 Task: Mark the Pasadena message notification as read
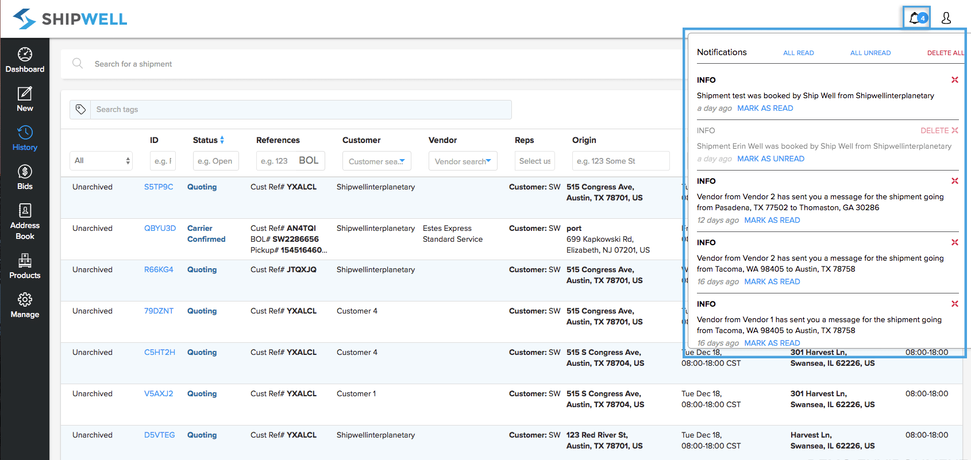772,220
